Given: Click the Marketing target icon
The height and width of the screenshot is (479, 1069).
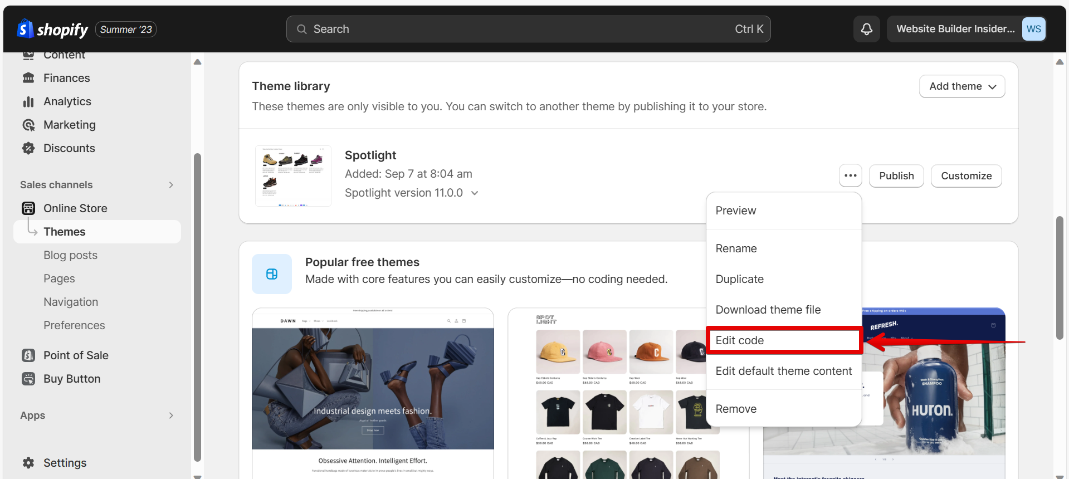Looking at the screenshot, I should (28, 125).
